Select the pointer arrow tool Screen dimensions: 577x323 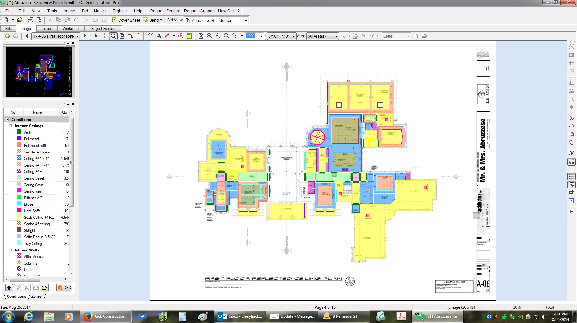[96, 36]
